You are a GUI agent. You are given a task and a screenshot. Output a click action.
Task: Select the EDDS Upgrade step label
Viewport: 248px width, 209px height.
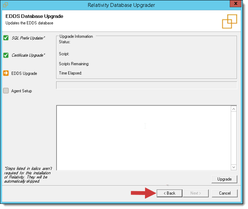[x=24, y=74]
